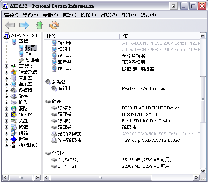Select the 伺服器 server icon
The height and width of the screenshot is (183, 208).
[x=14, y=78]
